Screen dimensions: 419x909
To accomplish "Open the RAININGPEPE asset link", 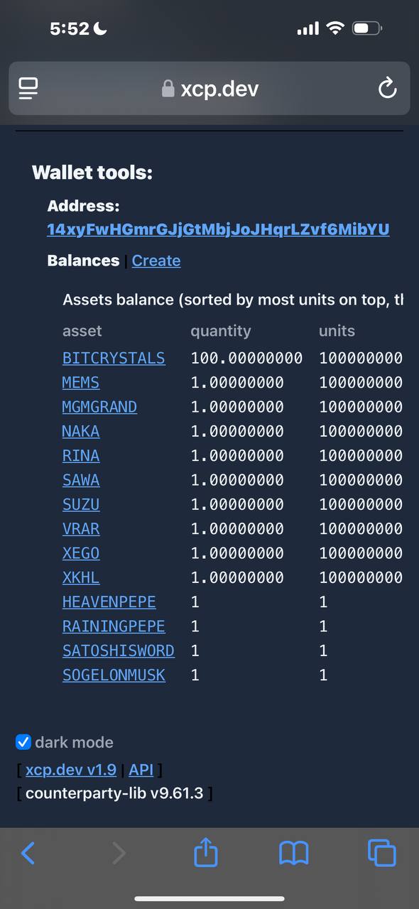I will [x=114, y=626].
